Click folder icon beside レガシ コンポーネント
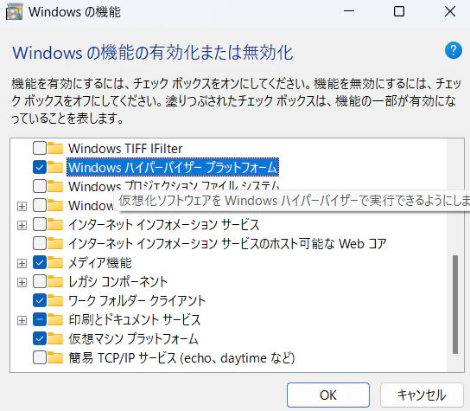The width and height of the screenshot is (470, 411). (x=55, y=281)
